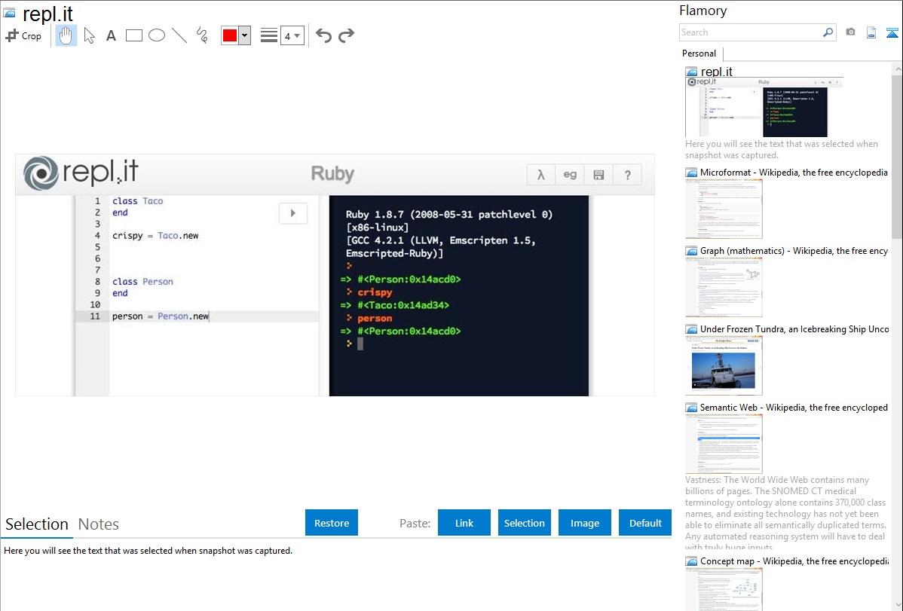The image size is (903, 611).
Task: Click the sidebar scrollbar down arrow
Action: [897, 605]
